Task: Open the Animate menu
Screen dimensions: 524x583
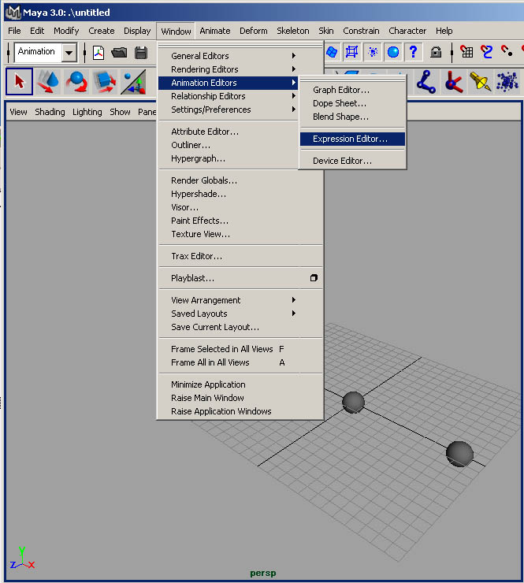Action: coord(215,31)
